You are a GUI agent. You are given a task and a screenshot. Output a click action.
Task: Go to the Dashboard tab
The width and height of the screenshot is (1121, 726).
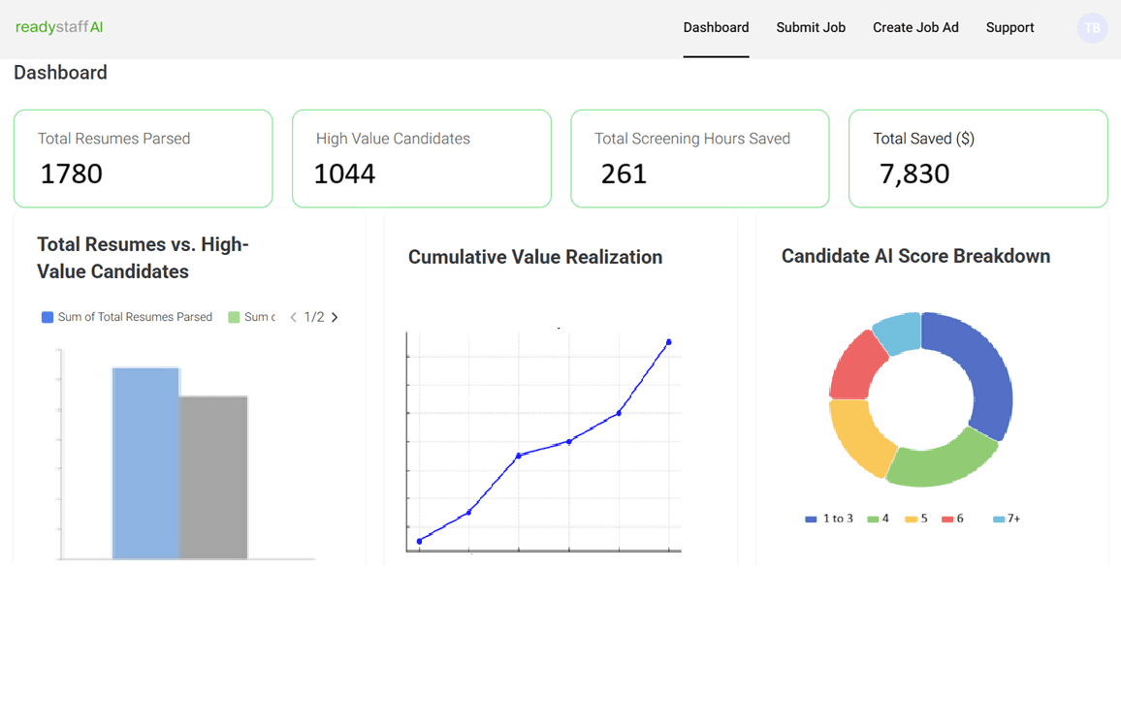tap(716, 28)
